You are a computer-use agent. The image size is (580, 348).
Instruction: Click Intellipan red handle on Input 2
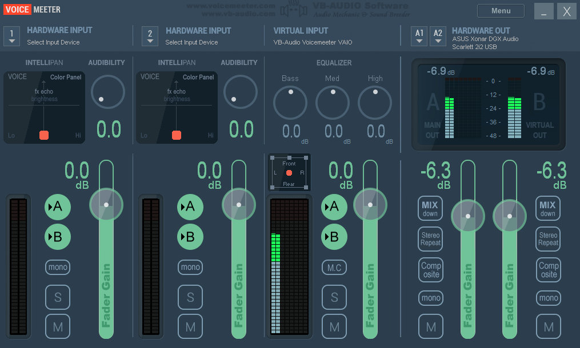pos(177,135)
